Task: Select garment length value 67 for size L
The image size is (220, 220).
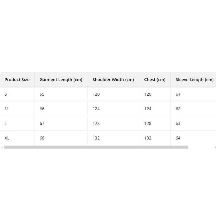Action: (x=42, y=124)
